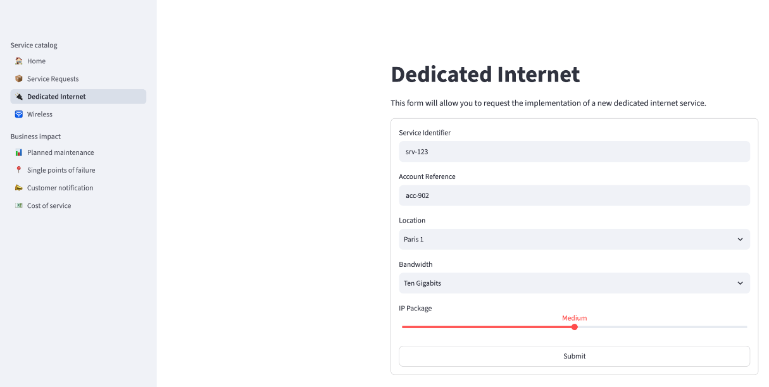Click the package icon beside Service Requests
This screenshot has height=387, width=769.
tap(19, 79)
